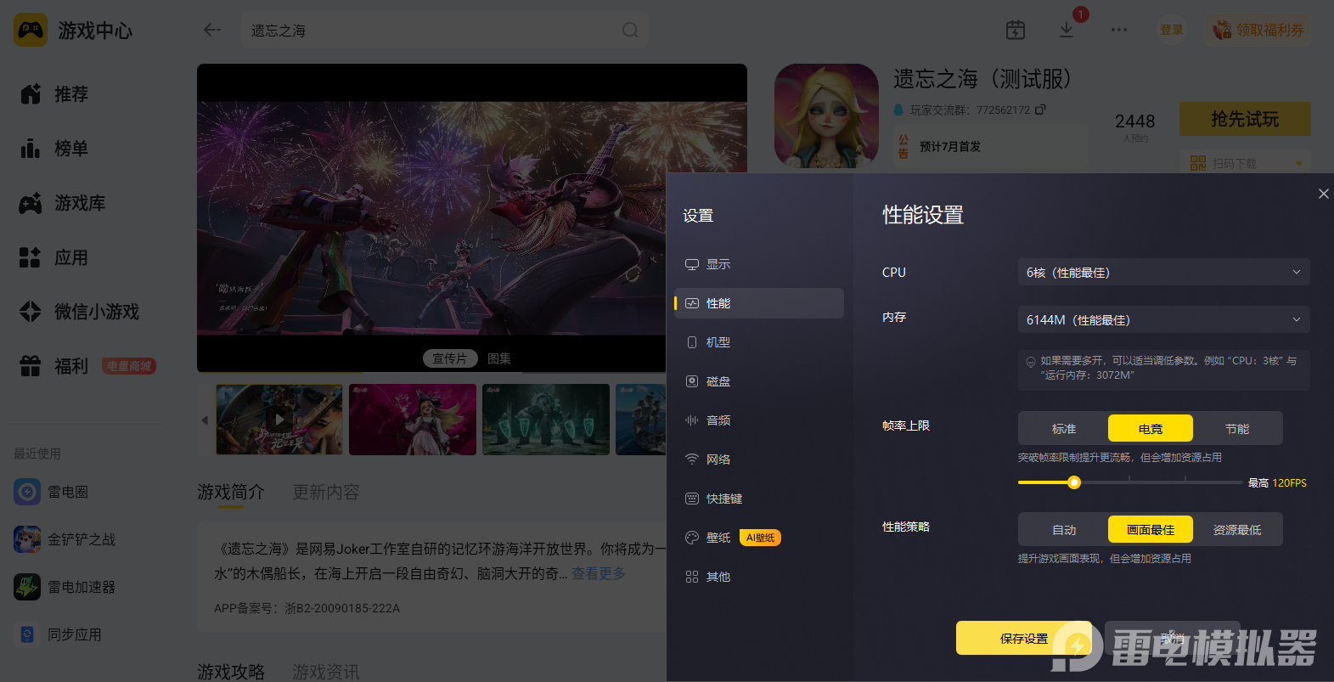The width and height of the screenshot is (1334, 682).
Task: Open Audio (音频) settings section
Action: 759,420
